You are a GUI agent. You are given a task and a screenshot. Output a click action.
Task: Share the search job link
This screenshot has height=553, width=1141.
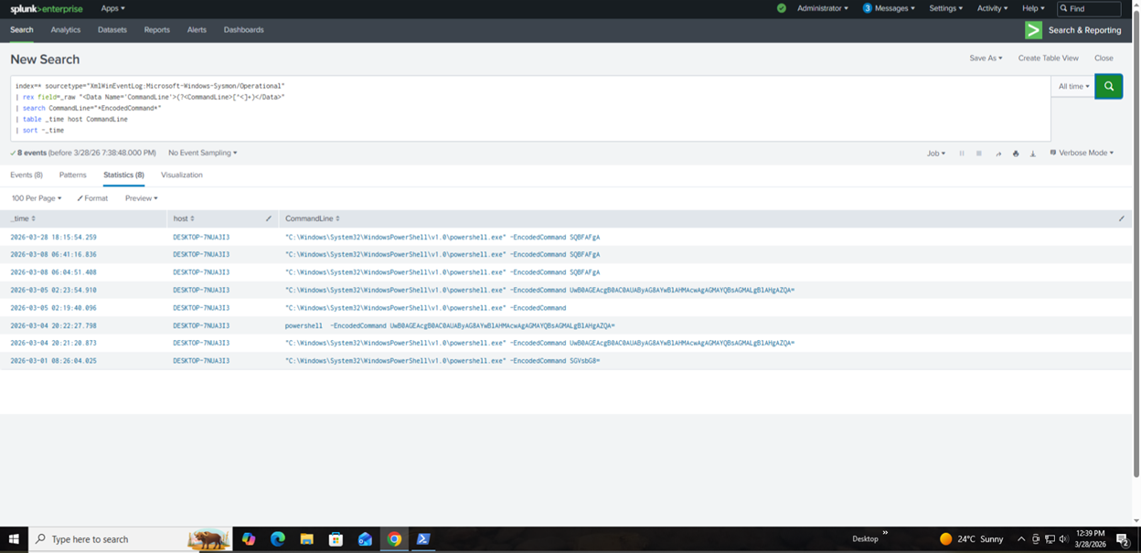click(x=998, y=154)
